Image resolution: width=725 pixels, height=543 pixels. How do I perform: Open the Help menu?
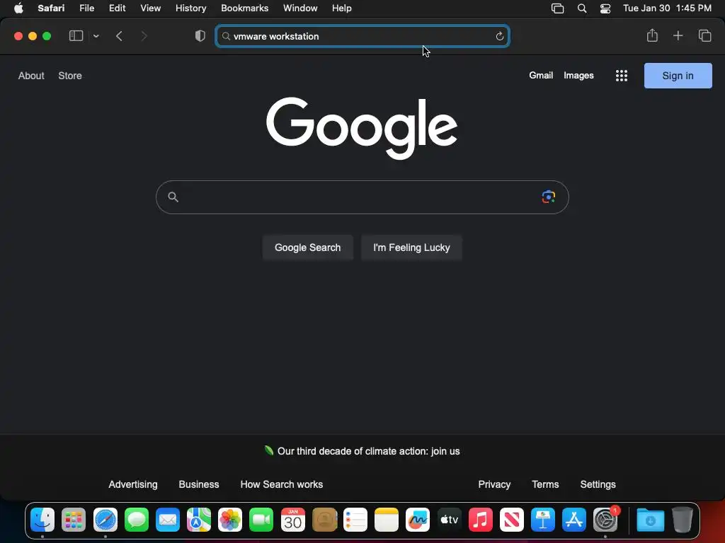click(342, 8)
